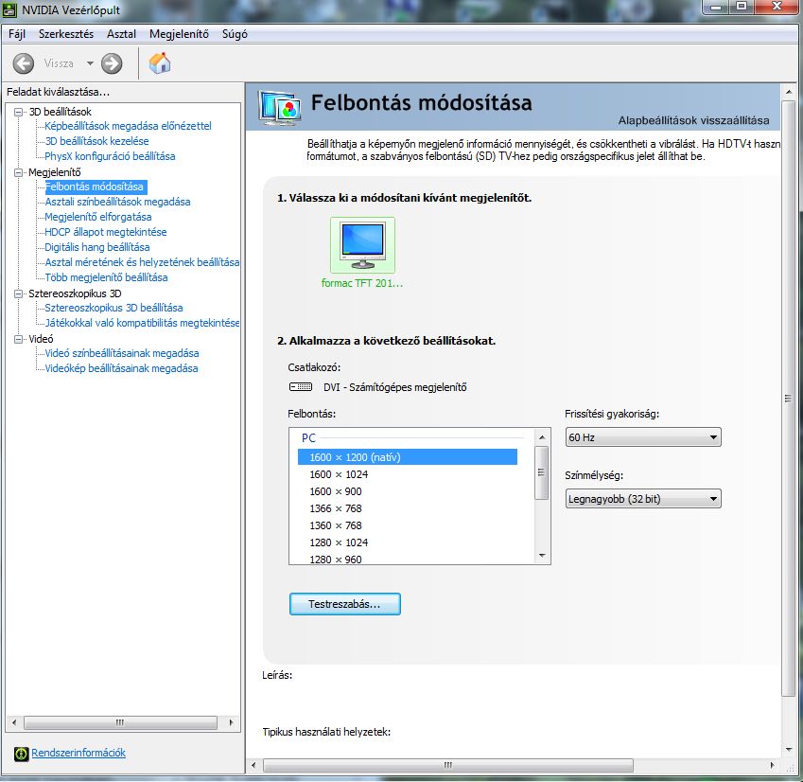
Task: Open PhysX konfiguráció beállítása
Action: point(110,156)
